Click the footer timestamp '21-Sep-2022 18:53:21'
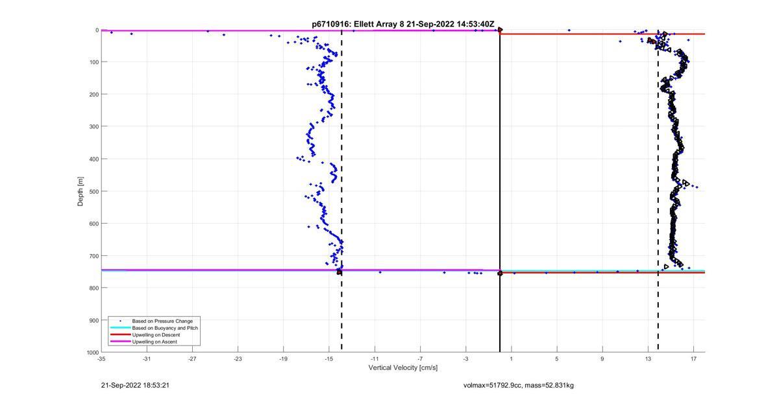The width and height of the screenshot is (779, 396). click(135, 385)
